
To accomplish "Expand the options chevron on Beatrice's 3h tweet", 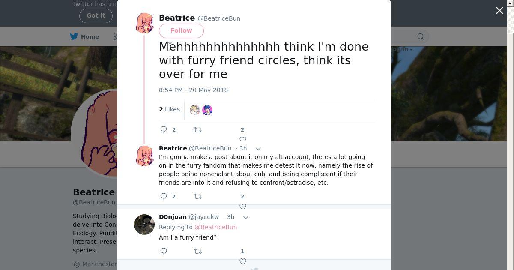I will (258, 149).
